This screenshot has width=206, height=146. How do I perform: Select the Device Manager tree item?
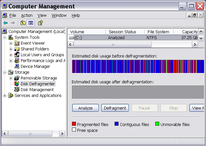(x=35, y=66)
